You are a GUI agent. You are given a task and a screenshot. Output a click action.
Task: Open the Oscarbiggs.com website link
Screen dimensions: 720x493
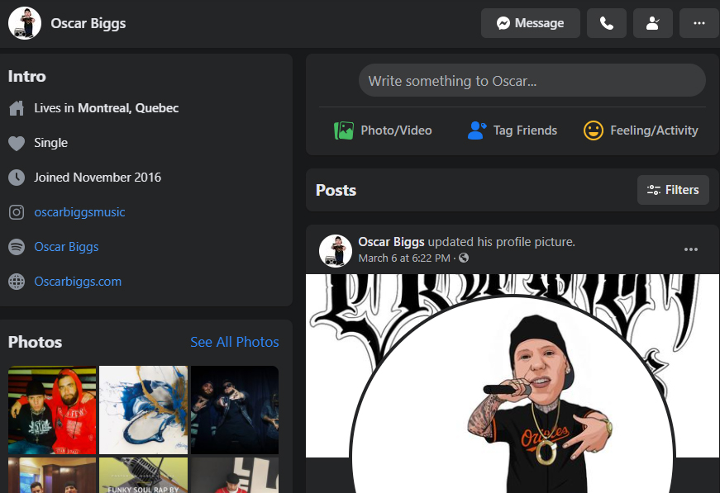coord(78,282)
